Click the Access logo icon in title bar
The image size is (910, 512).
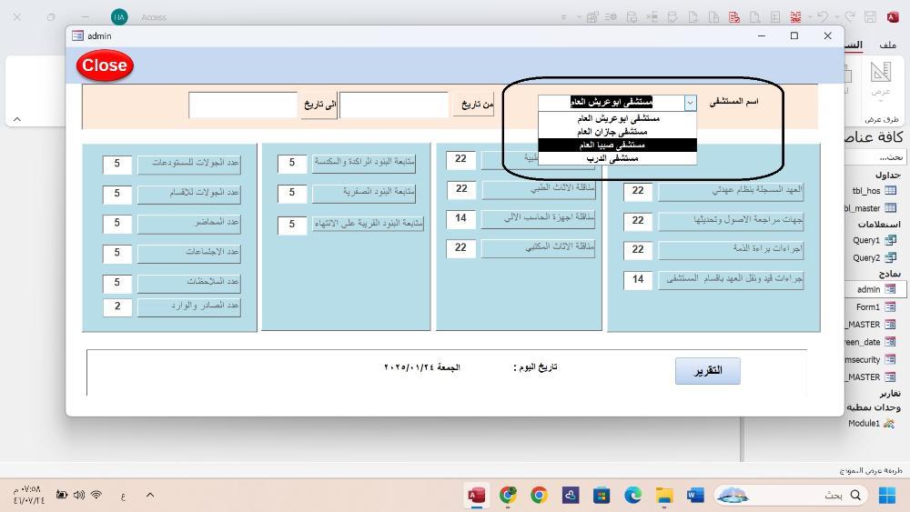893,16
